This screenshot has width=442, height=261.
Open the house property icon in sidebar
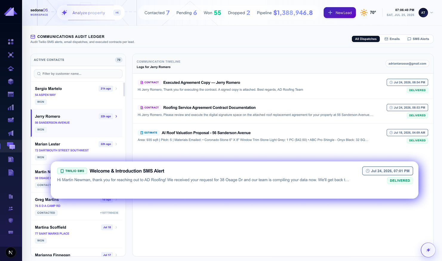pos(11,68)
